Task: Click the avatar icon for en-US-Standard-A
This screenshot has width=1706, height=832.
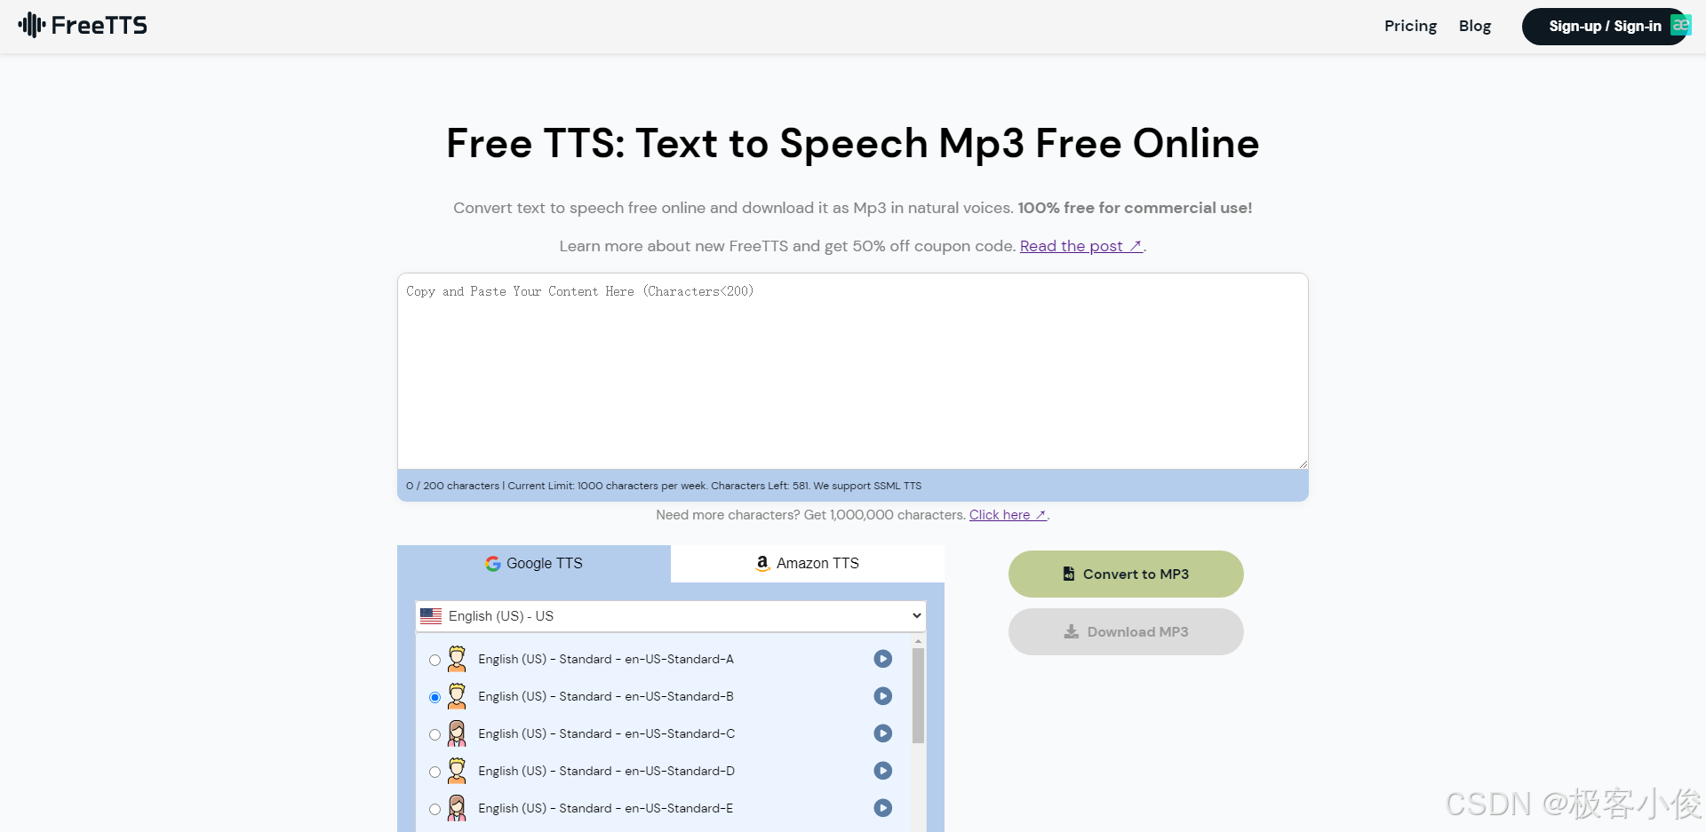Action: click(457, 659)
